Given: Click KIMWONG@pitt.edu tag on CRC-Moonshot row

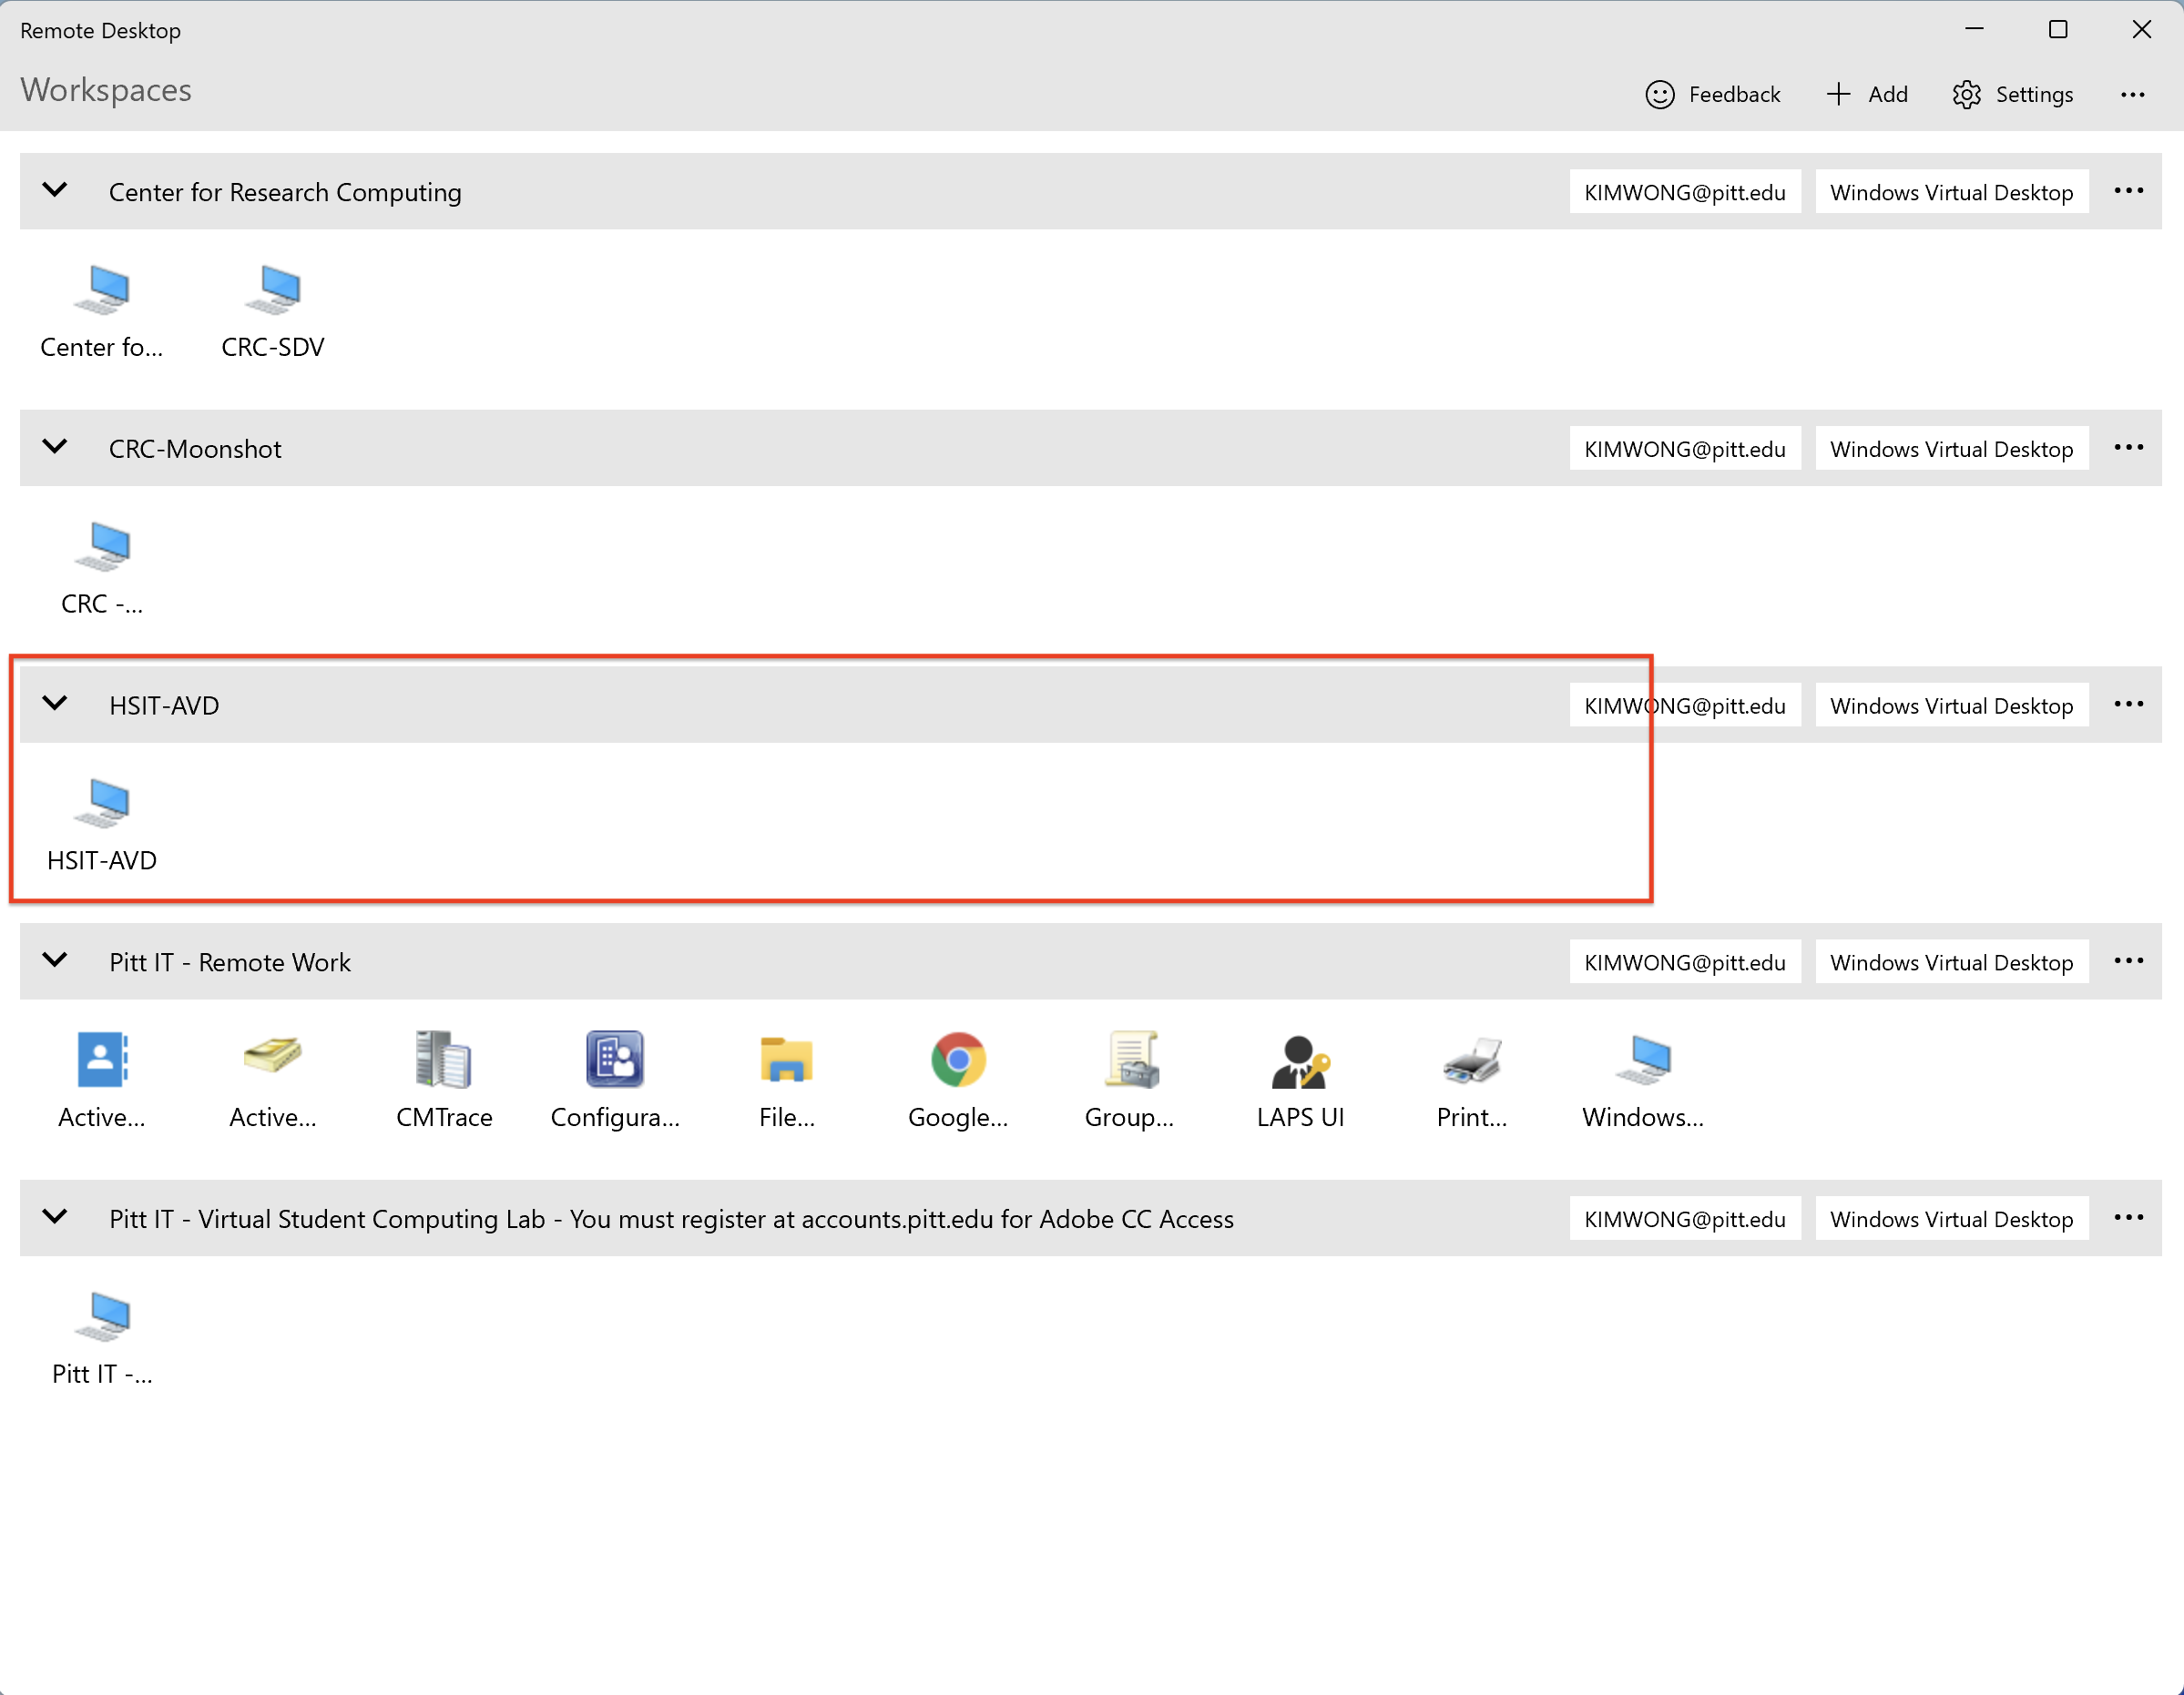Looking at the screenshot, I should coord(1685,449).
